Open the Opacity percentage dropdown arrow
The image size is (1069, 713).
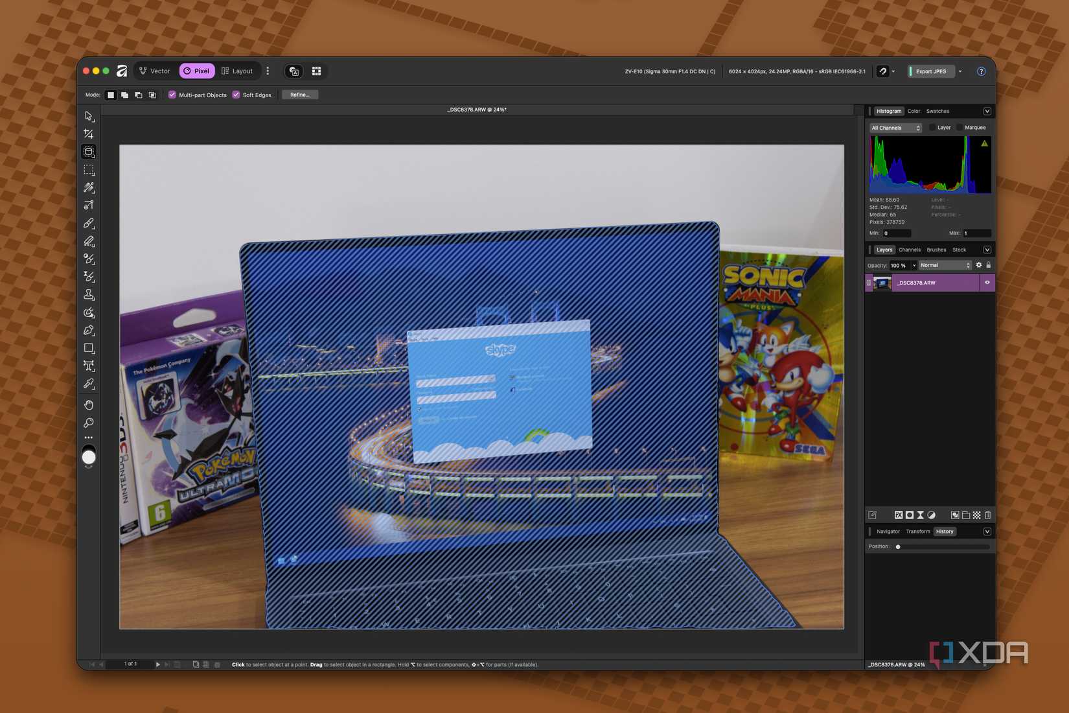(x=914, y=265)
